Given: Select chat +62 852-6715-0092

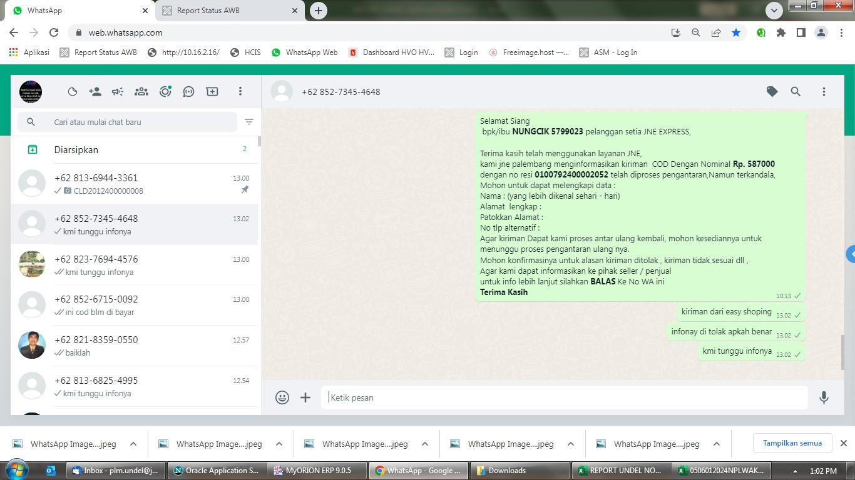Looking at the screenshot, I should [134, 305].
